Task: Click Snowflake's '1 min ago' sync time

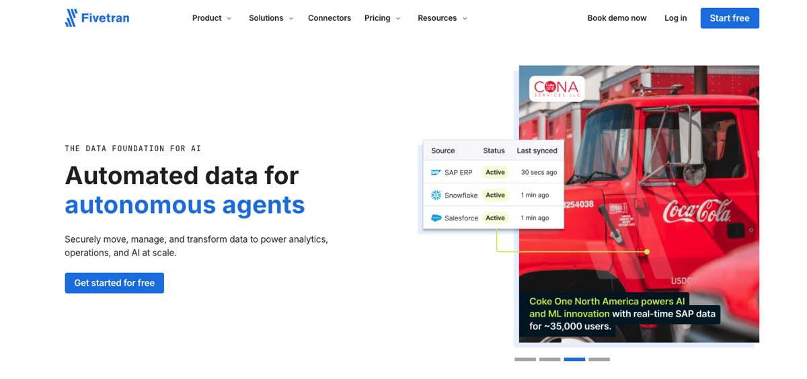Action: [x=535, y=196]
